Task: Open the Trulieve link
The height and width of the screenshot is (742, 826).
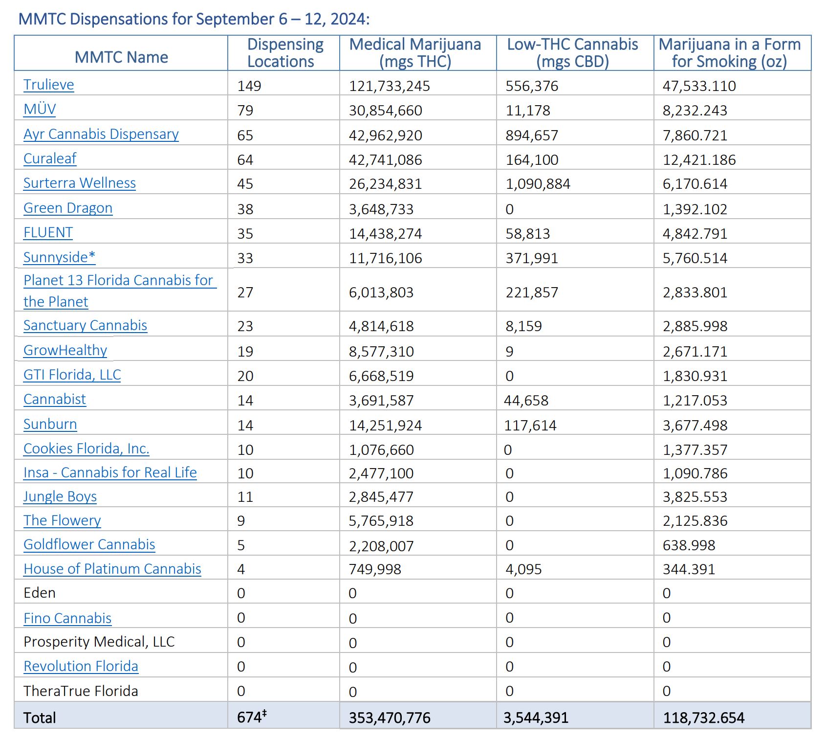Action: pos(48,85)
